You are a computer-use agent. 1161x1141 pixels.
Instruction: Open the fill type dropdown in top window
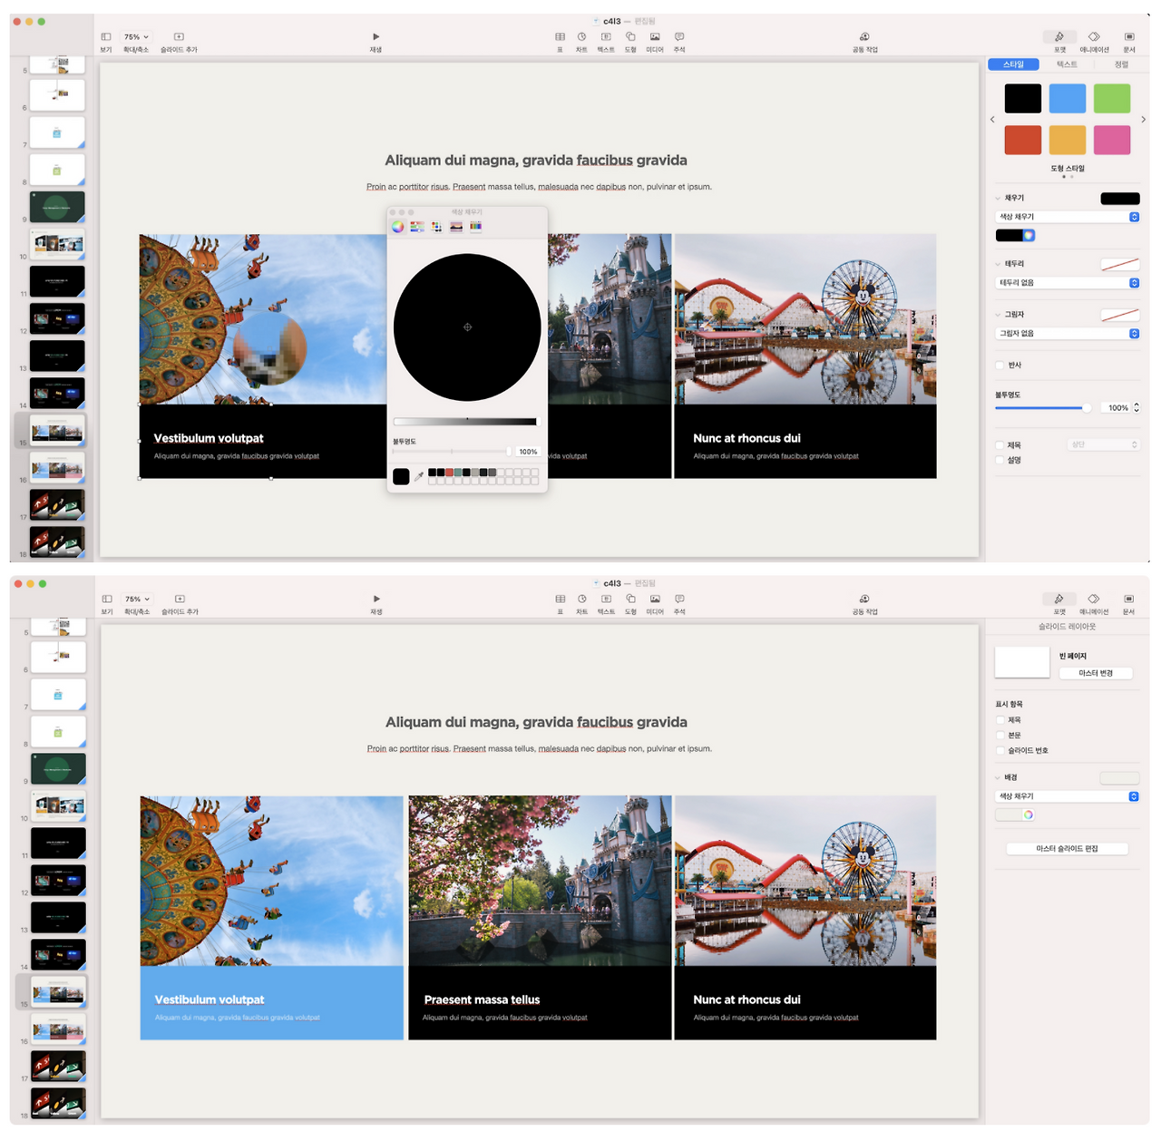(1068, 217)
